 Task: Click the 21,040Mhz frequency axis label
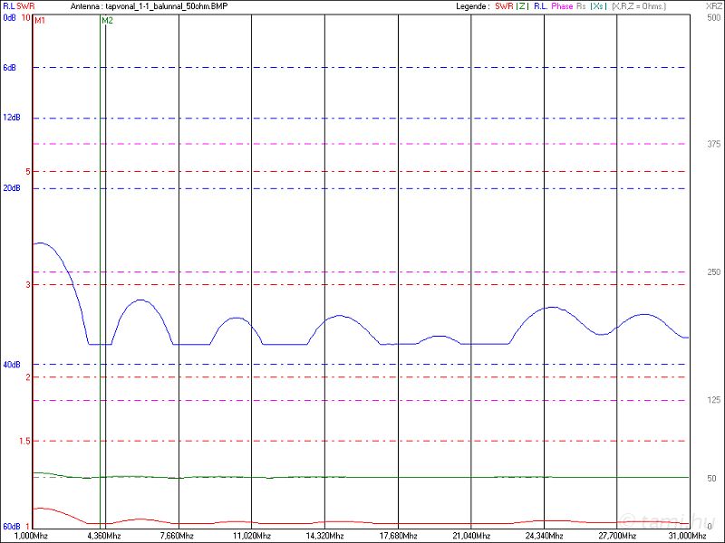(471, 536)
